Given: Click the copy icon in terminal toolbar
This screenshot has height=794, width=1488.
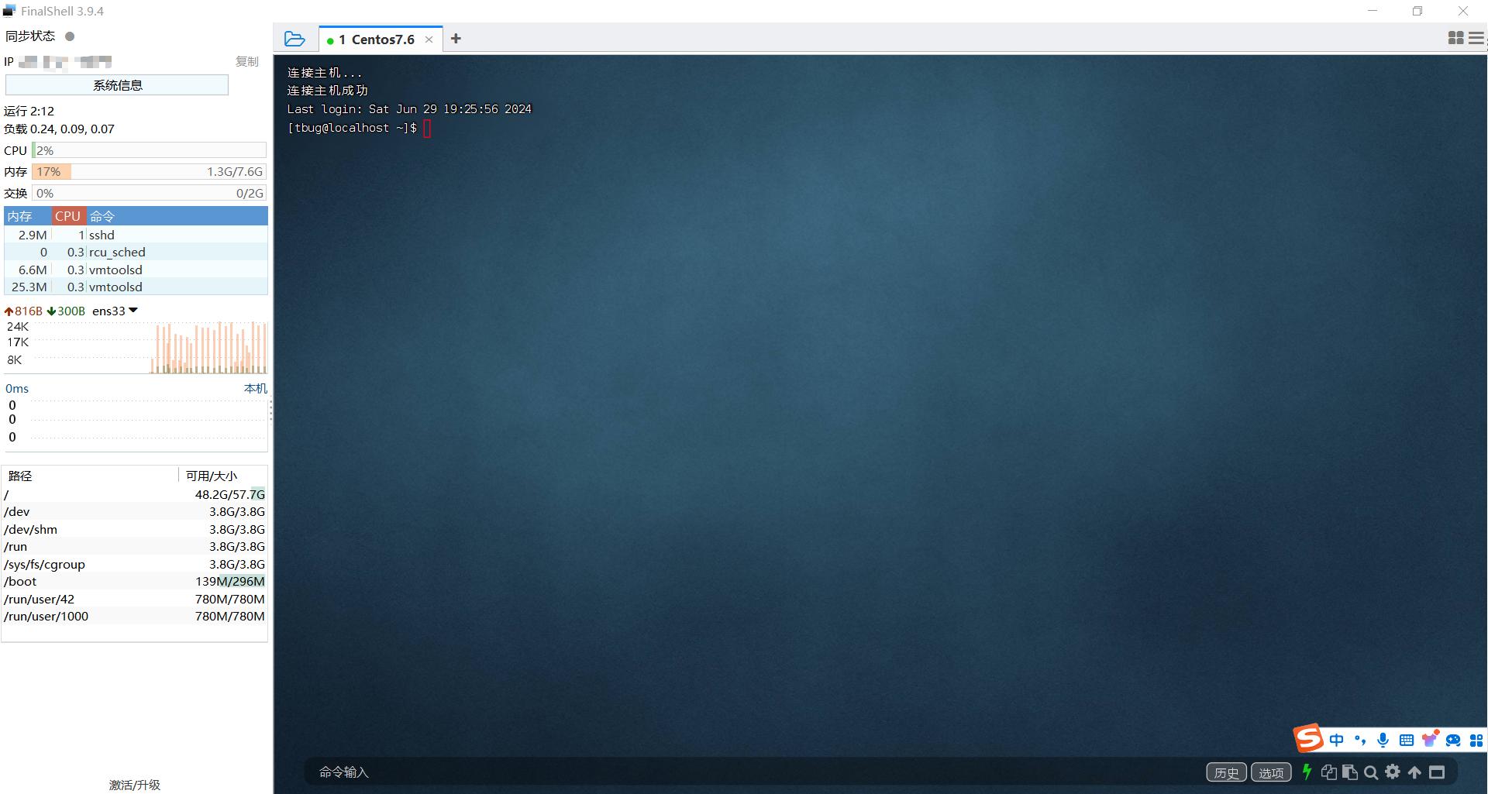Looking at the screenshot, I should [1328, 772].
